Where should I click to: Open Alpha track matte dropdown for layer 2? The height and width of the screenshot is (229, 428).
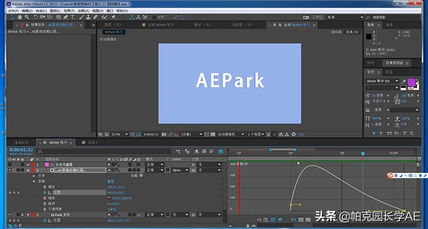180,170
